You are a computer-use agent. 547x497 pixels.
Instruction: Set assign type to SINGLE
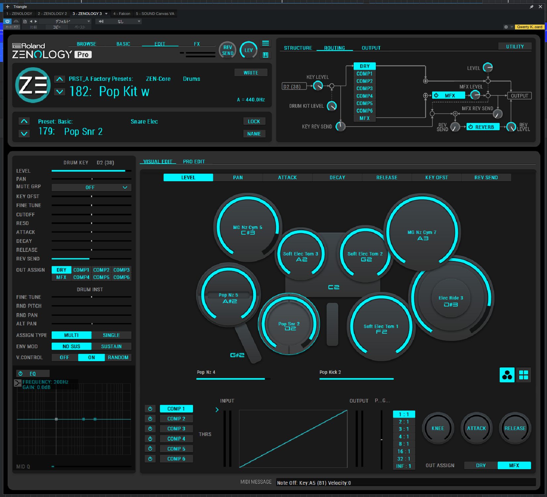(111, 335)
